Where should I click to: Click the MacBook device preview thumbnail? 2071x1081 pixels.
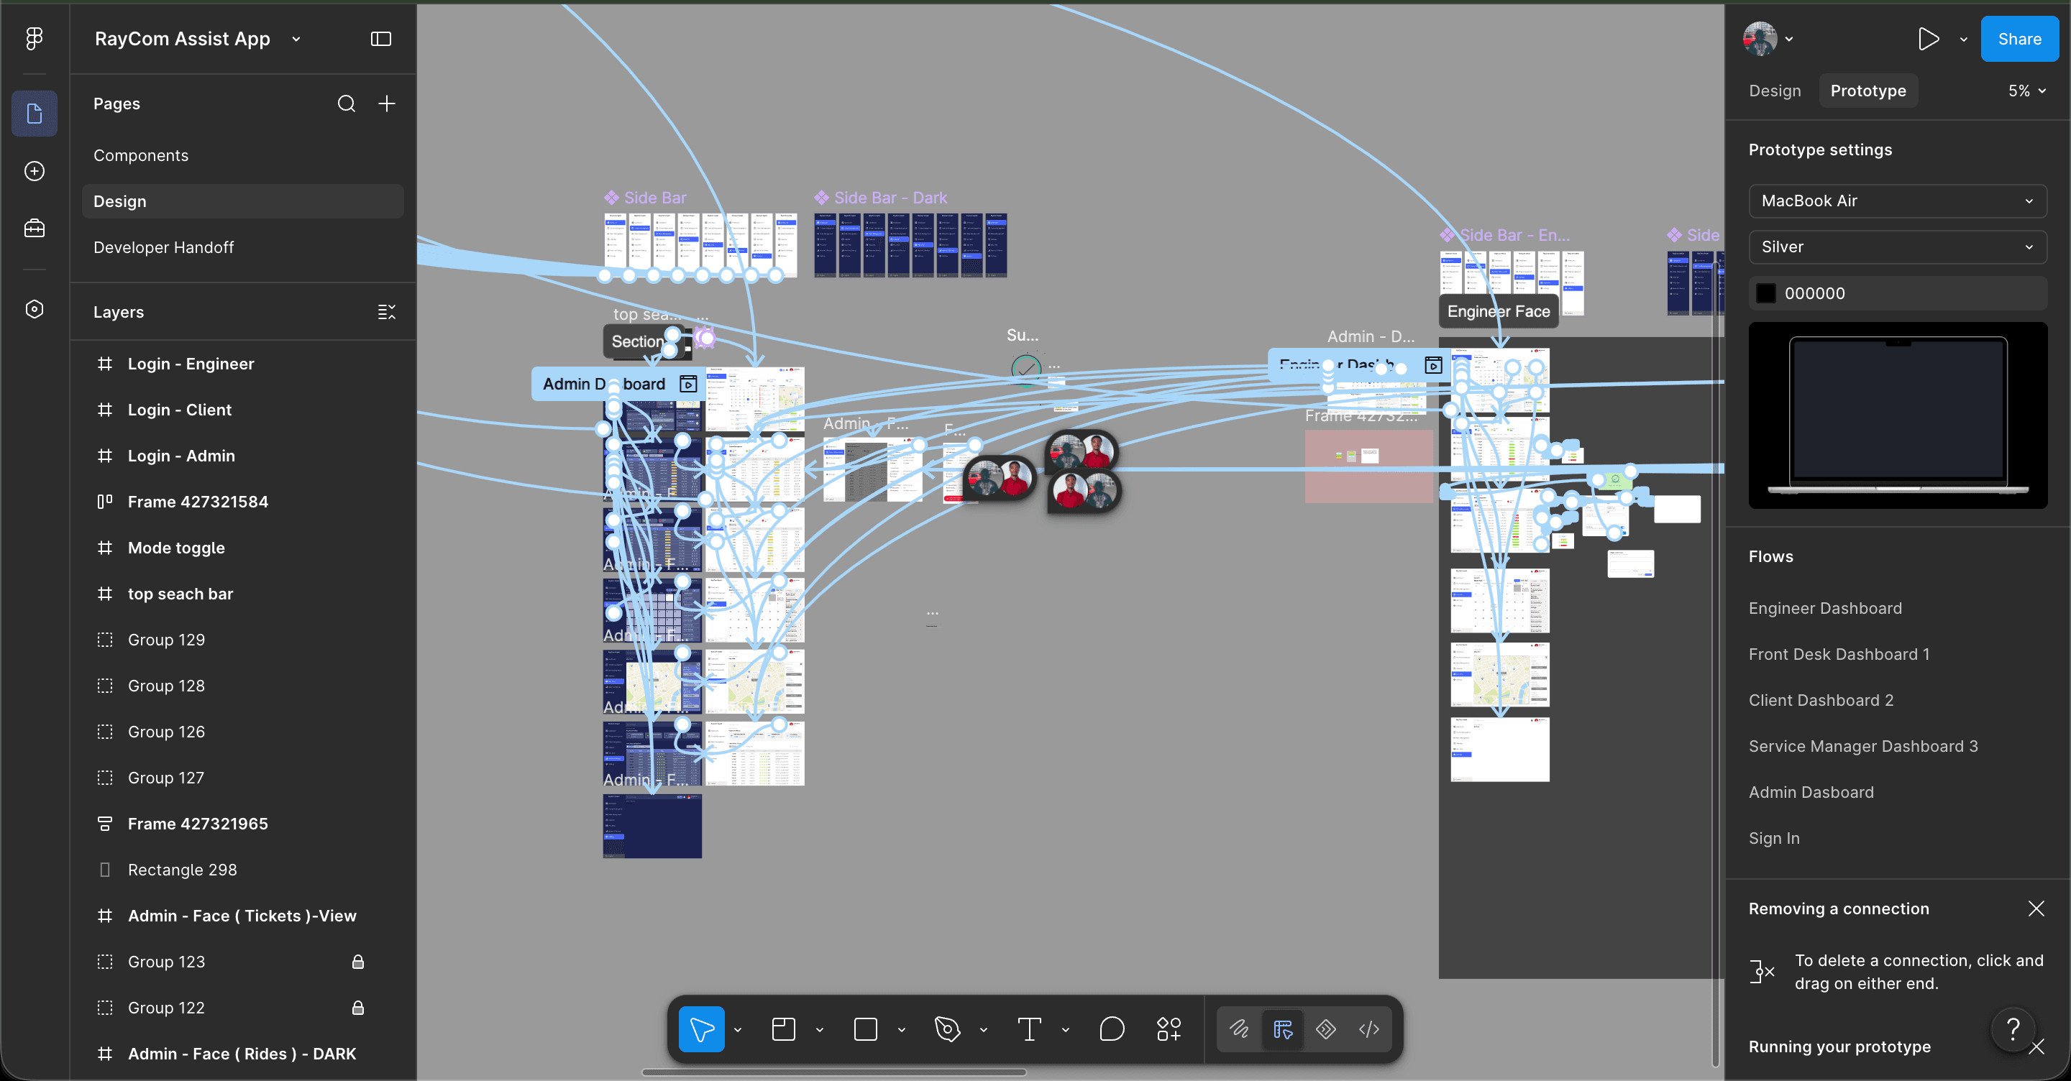coord(1898,415)
